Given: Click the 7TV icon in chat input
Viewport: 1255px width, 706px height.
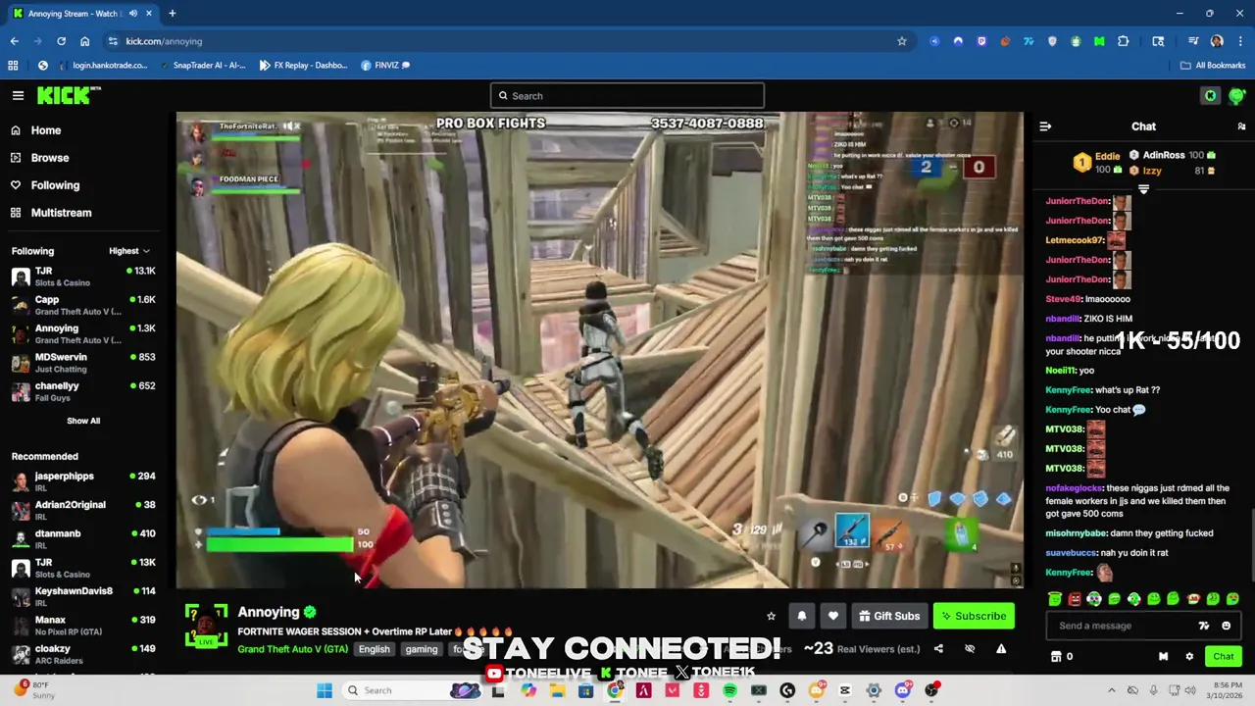Looking at the screenshot, I should [x=1204, y=626].
